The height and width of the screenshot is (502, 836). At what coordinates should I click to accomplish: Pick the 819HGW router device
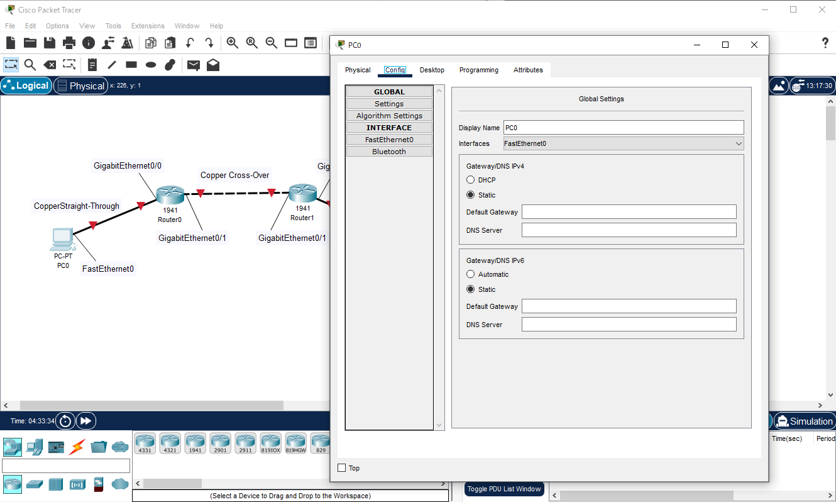coord(295,443)
